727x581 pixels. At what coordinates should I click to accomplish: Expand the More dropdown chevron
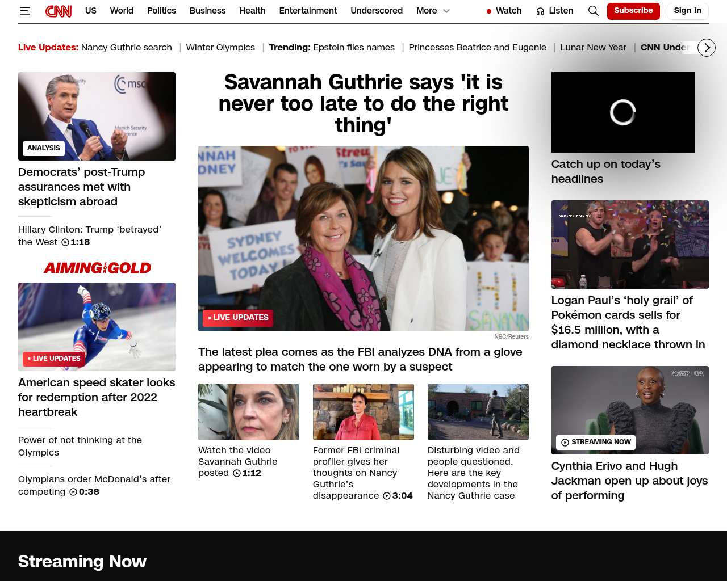click(446, 11)
